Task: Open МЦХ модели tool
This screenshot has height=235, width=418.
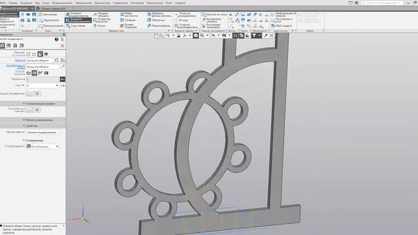Action: click(281, 26)
